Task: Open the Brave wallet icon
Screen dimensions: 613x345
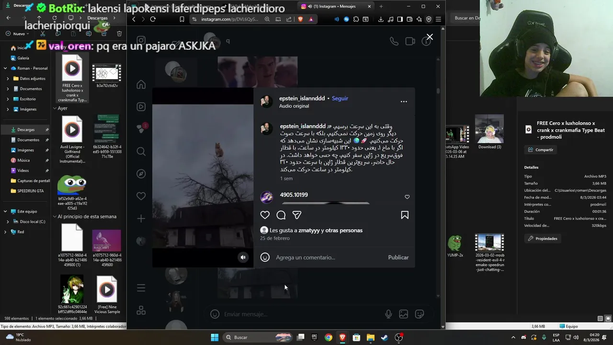Action: tap(409, 19)
